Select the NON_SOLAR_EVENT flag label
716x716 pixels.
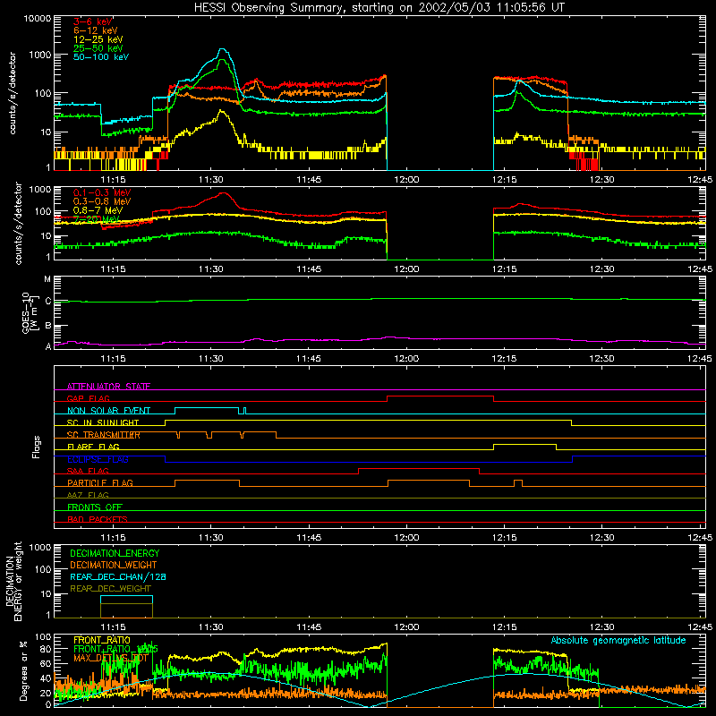(108, 411)
